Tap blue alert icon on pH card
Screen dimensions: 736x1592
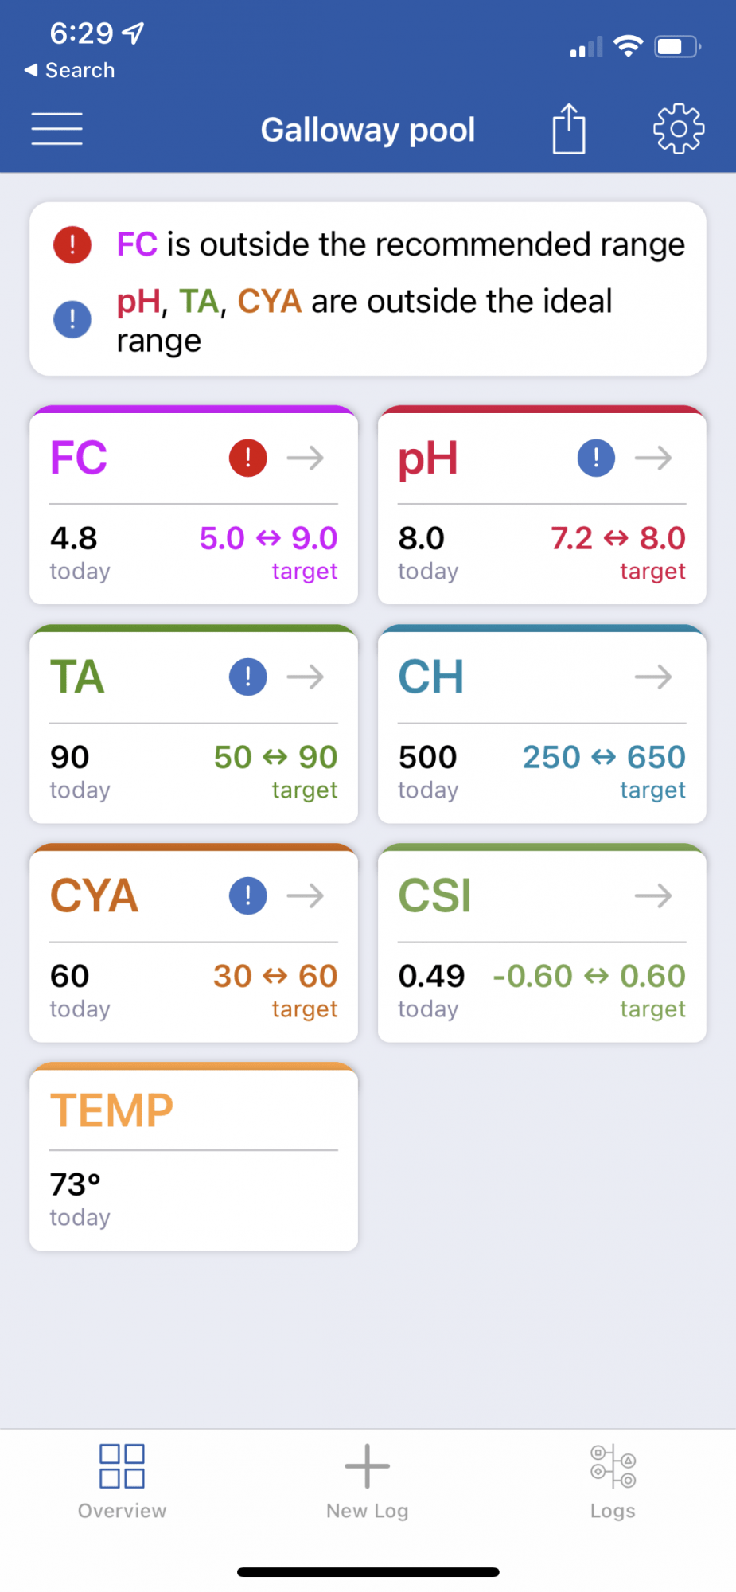point(596,458)
